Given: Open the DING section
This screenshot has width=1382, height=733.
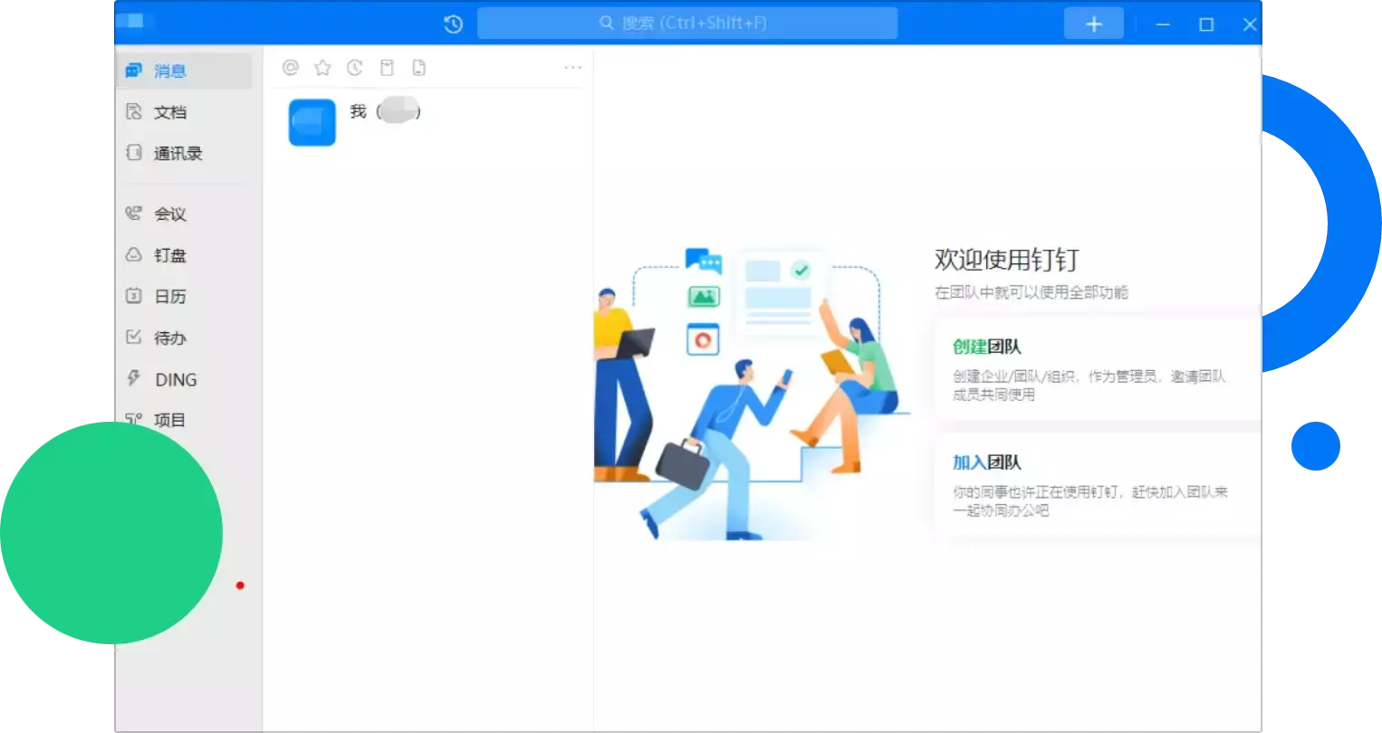Looking at the screenshot, I should [x=184, y=380].
